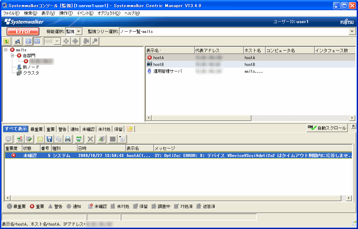Image resolution: width=358 pixels, height=229 pixels.
Task: Click node list horizontal scrollbar right arrow
Action: (x=353, y=118)
